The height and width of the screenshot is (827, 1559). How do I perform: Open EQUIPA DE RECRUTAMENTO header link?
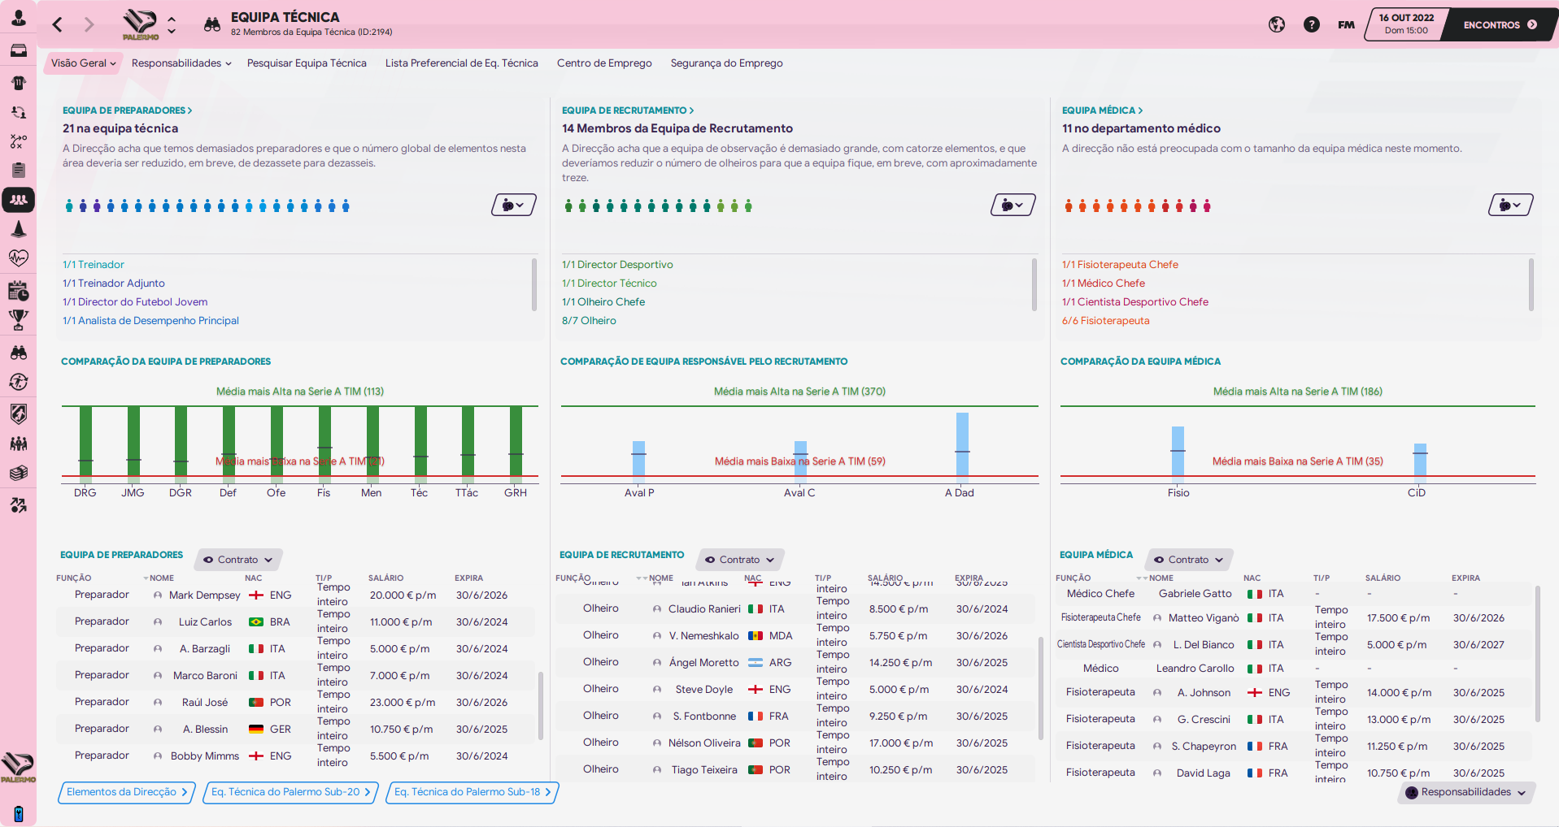(x=628, y=110)
